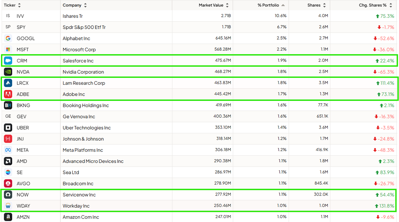Open the Lam Research Corp company link
This screenshot has width=399, height=222.
84,83
